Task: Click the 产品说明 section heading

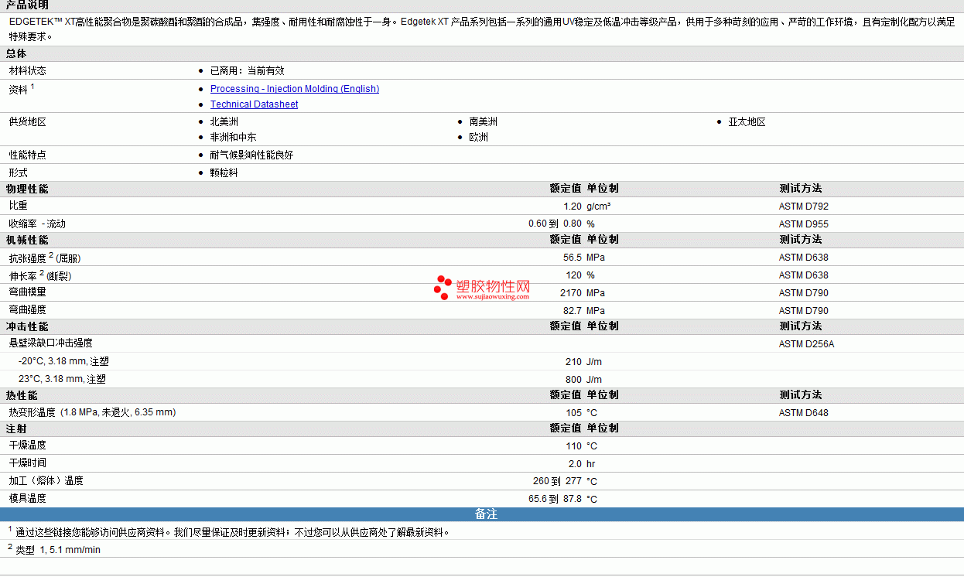Action: [x=27, y=5]
